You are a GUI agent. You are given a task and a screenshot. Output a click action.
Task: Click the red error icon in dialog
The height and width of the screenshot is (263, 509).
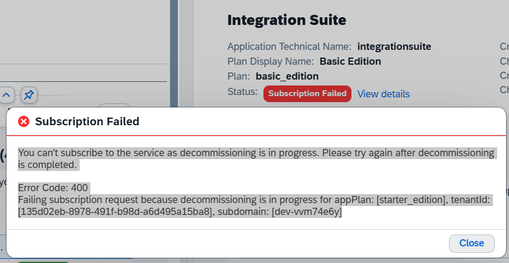click(x=24, y=122)
